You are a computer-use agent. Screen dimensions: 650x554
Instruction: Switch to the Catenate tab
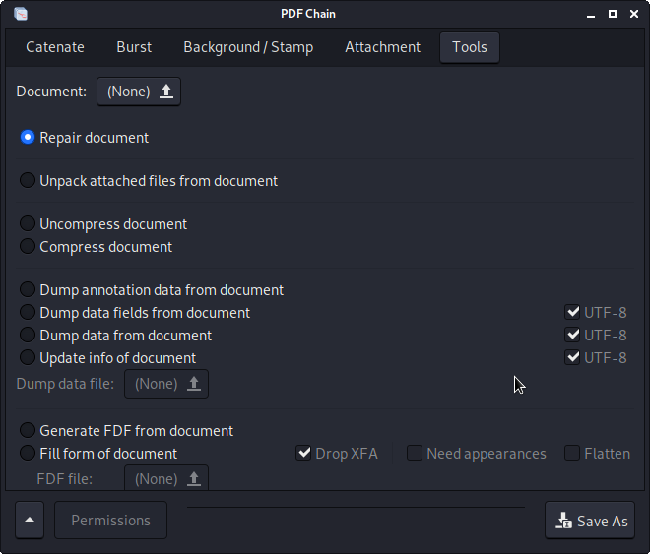point(55,47)
